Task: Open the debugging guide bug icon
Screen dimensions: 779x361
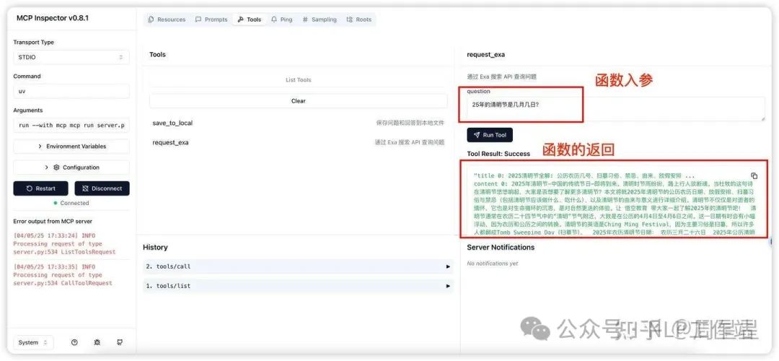Action: pos(97,343)
